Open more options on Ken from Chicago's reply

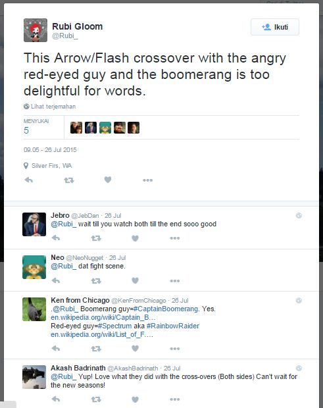click(x=175, y=349)
